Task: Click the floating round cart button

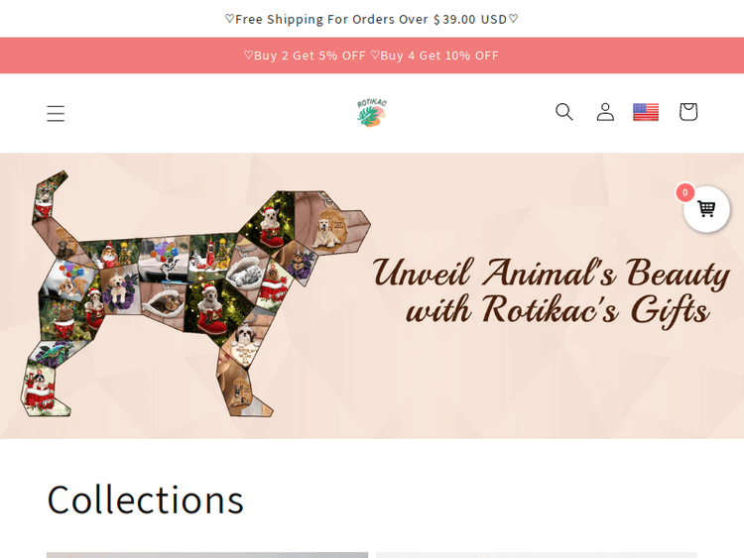Action: pyautogui.click(x=706, y=209)
